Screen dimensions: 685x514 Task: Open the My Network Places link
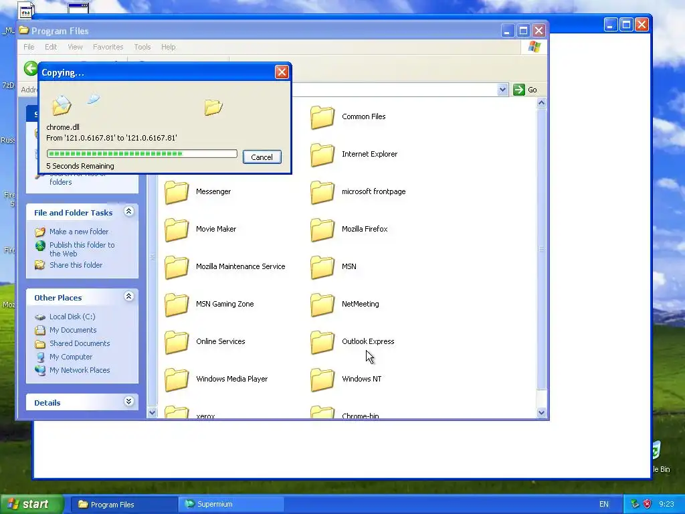[x=80, y=370]
